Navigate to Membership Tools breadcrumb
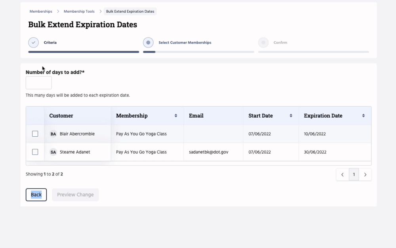The height and width of the screenshot is (248, 396). click(79, 11)
